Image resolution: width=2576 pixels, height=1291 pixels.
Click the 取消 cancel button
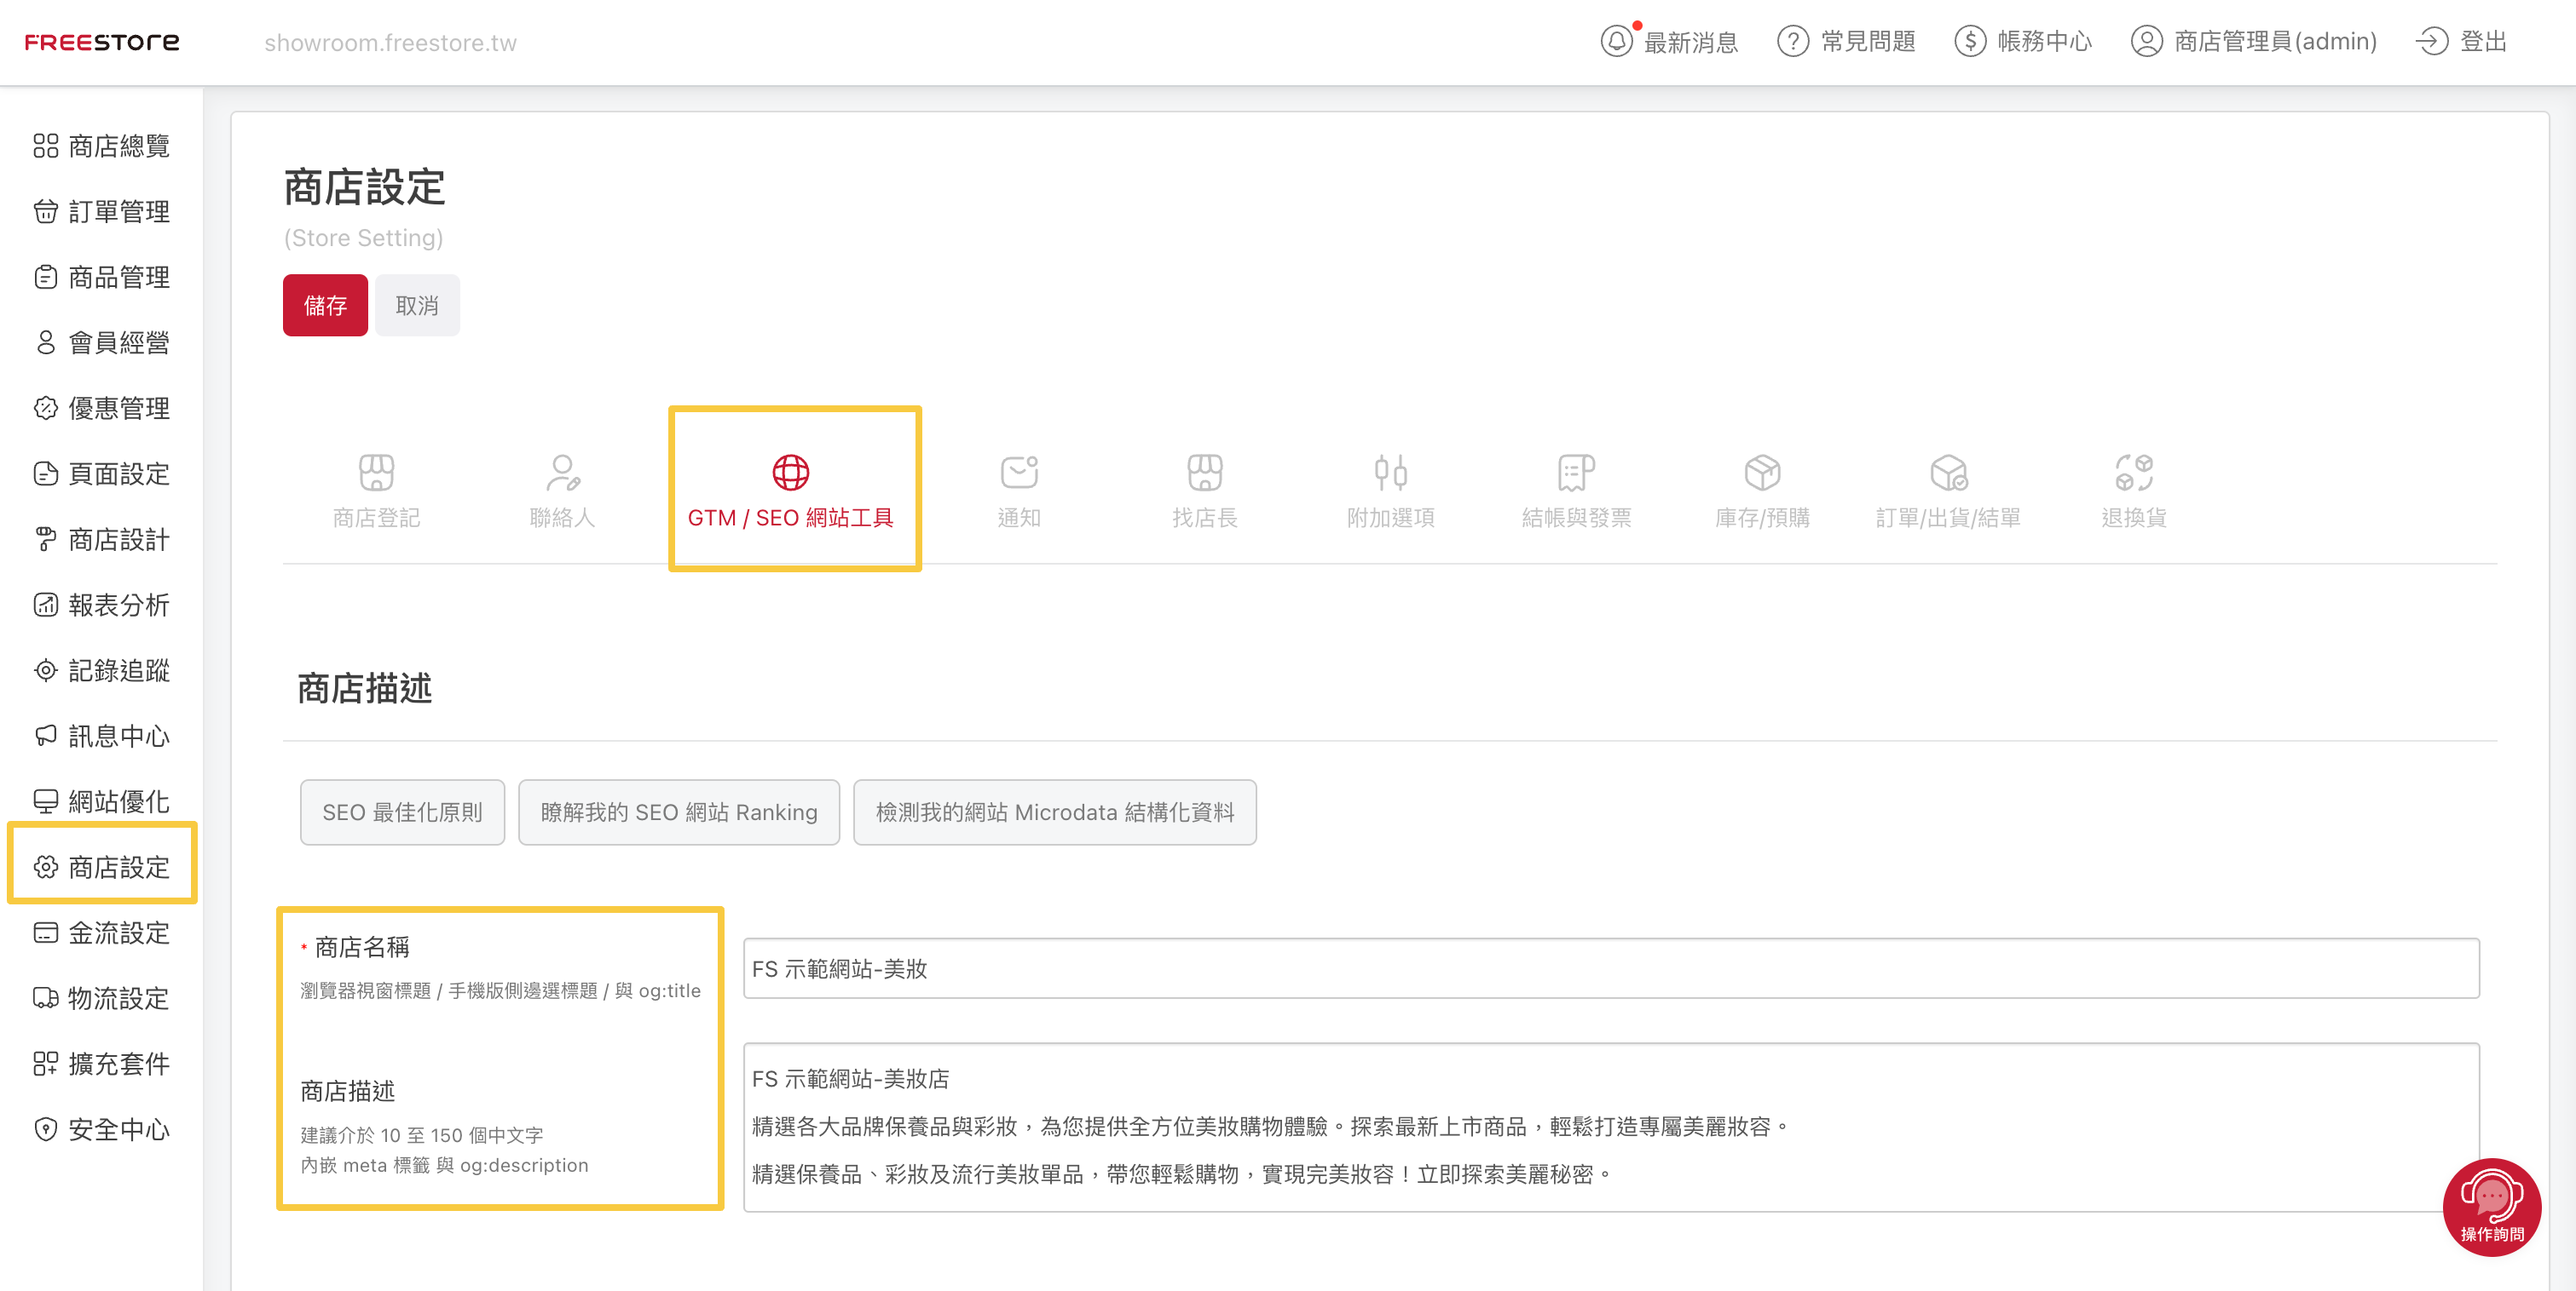point(417,305)
